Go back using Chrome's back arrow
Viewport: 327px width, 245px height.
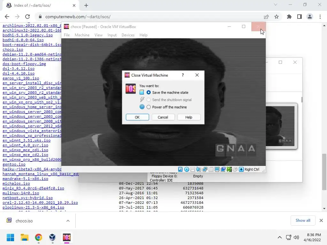coord(7,17)
